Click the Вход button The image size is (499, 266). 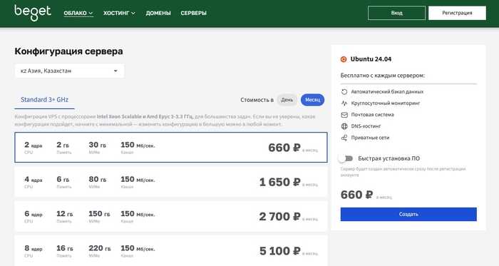pos(396,13)
